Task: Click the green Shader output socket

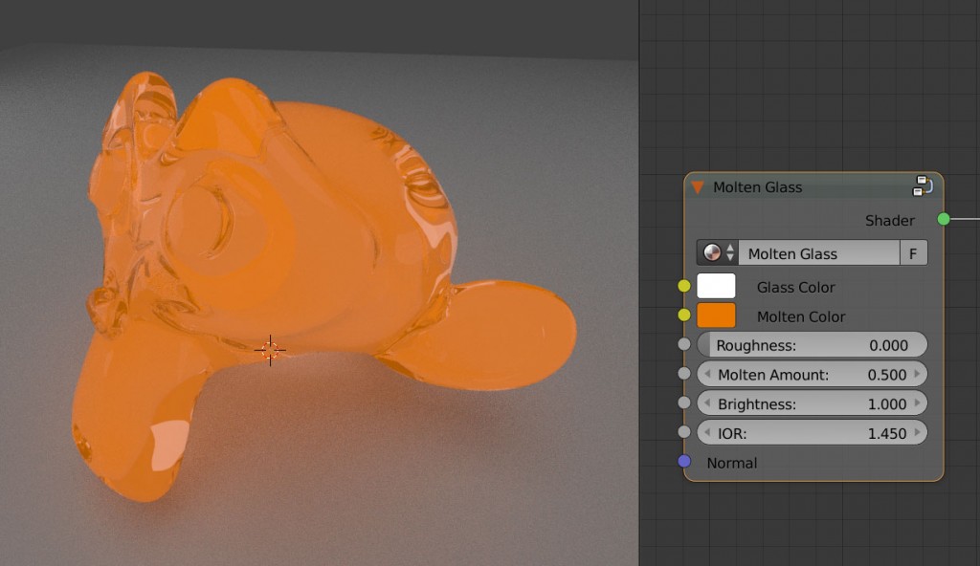Action: (944, 219)
